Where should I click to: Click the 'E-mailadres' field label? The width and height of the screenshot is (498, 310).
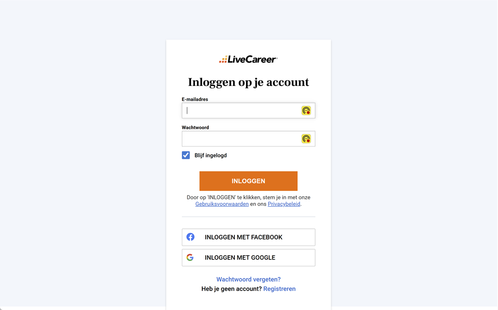click(195, 99)
